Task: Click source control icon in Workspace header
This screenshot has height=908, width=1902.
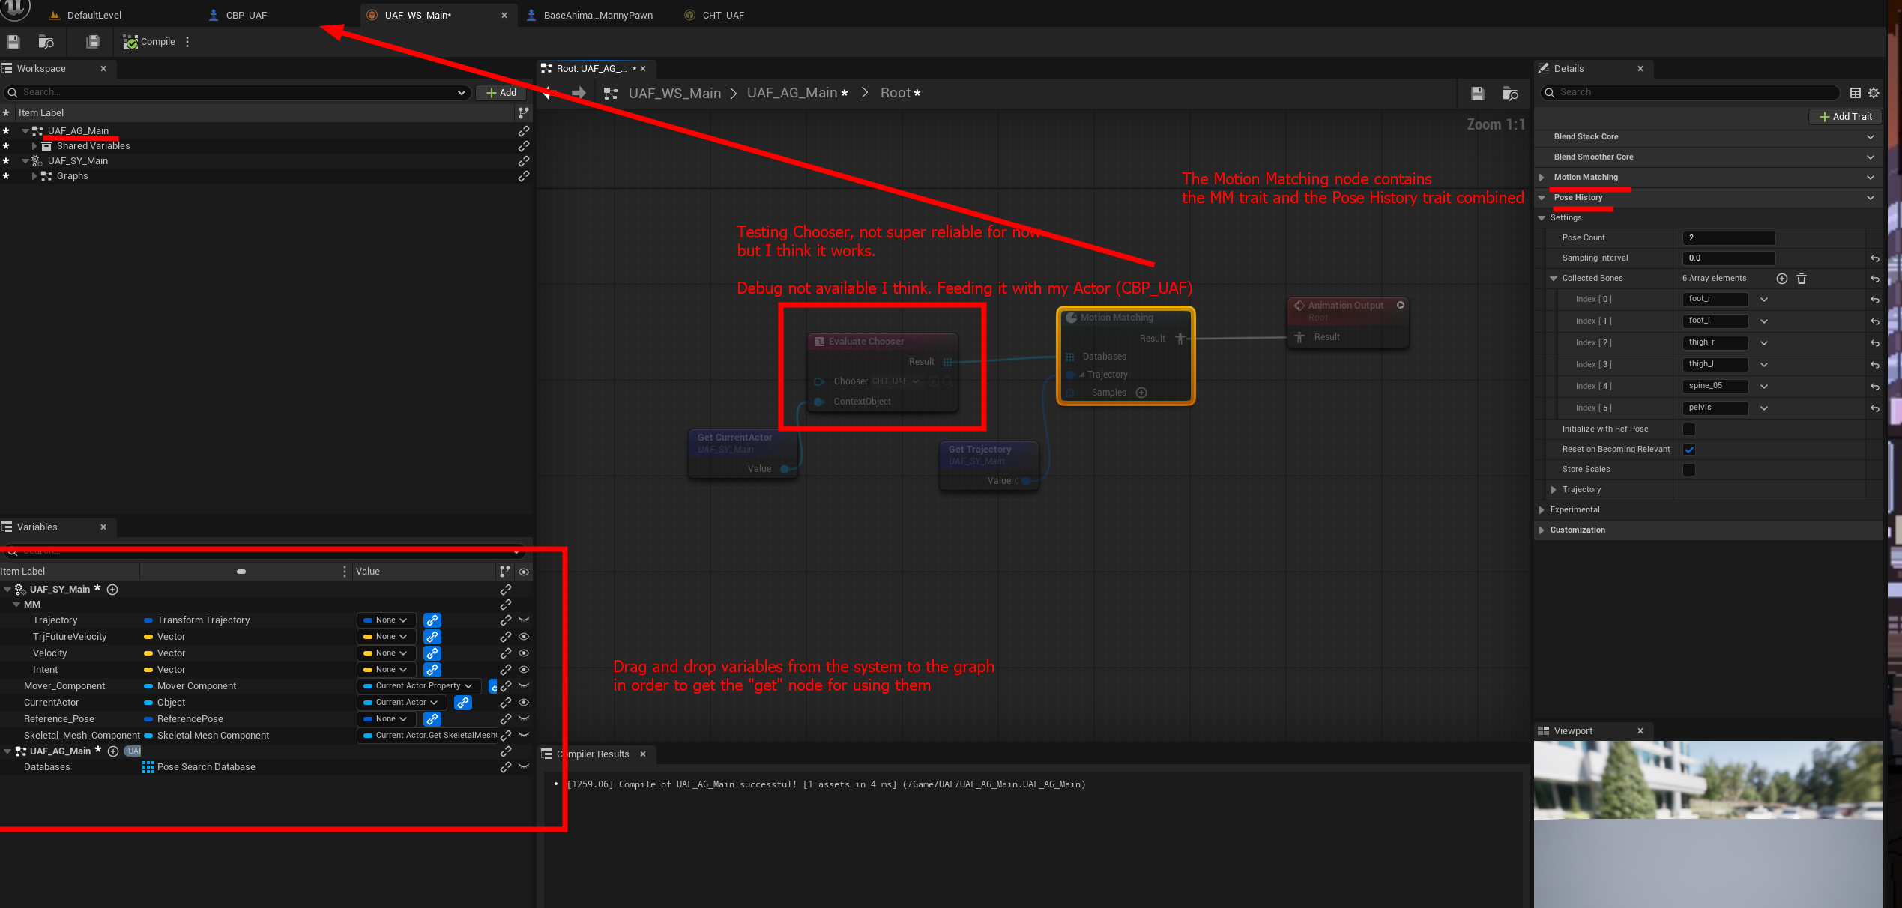Action: click(524, 112)
